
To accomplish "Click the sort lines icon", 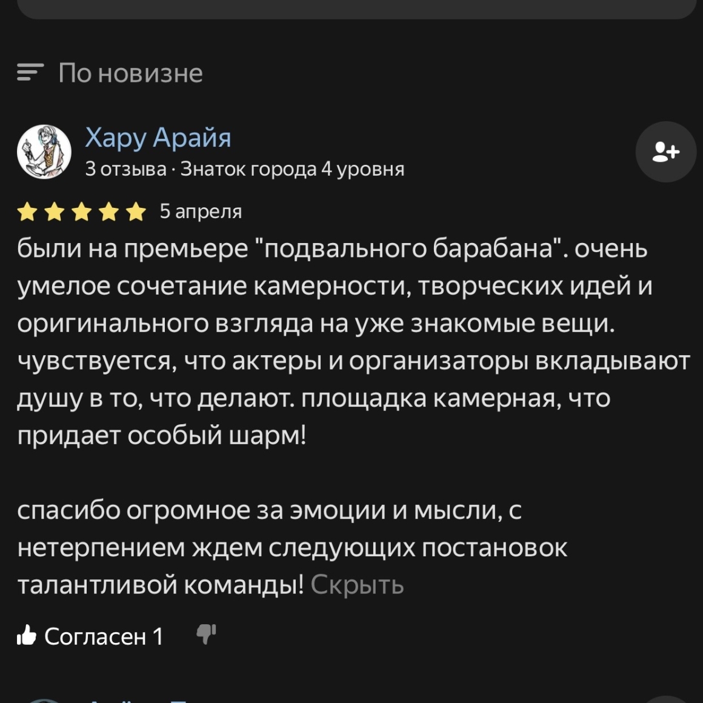I will tap(30, 73).
